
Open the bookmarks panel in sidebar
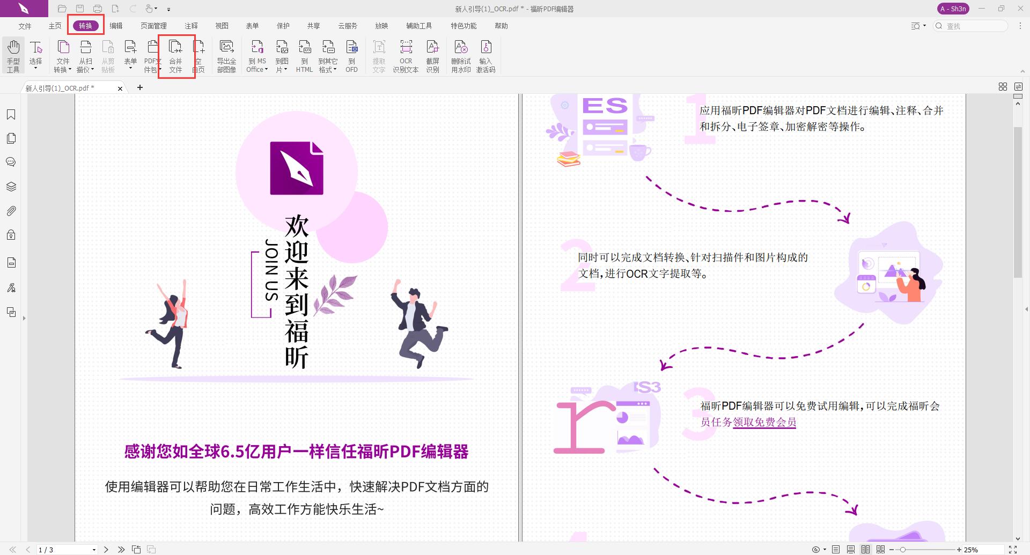(x=11, y=114)
